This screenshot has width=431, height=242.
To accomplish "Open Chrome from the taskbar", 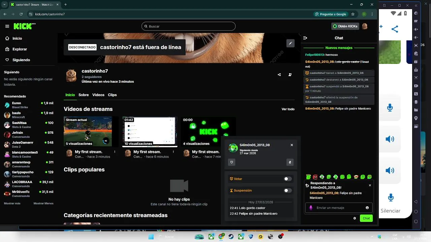I will click(221, 237).
